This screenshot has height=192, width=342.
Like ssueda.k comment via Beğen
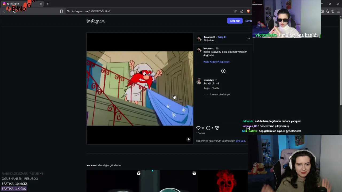[x=207, y=88]
